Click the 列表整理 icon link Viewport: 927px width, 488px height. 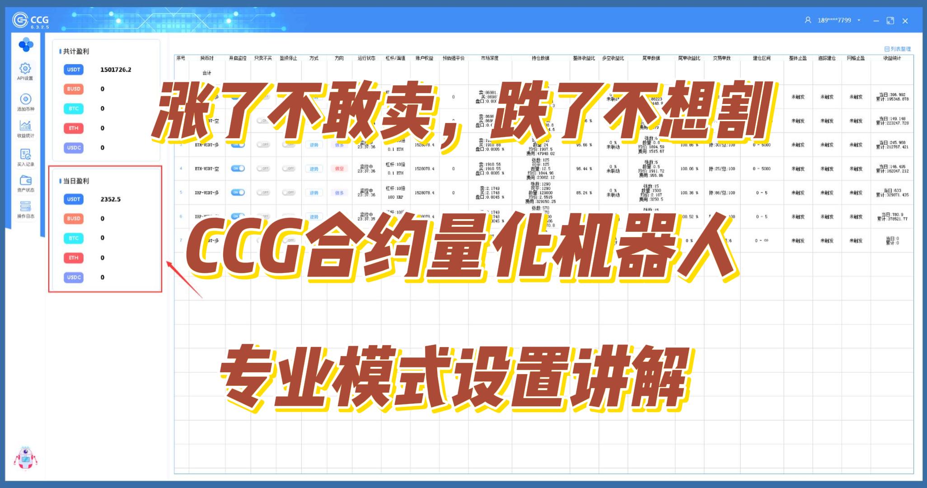[897, 49]
